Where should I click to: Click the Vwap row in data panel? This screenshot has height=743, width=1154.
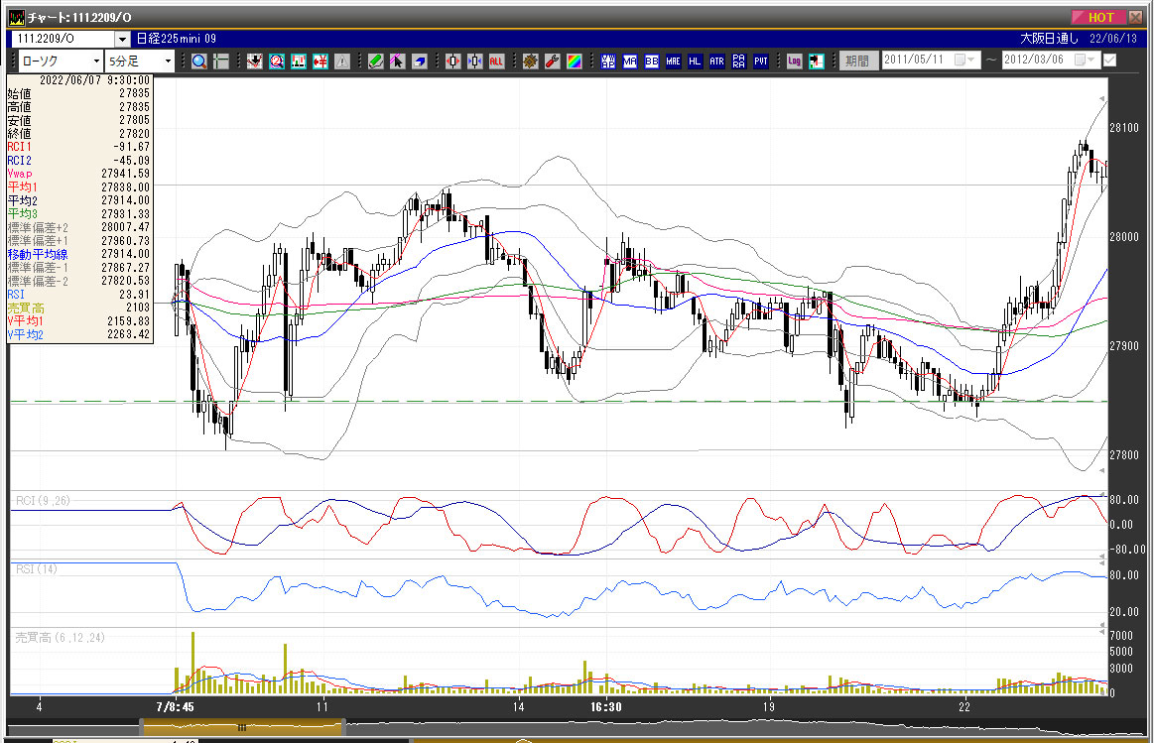[x=78, y=174]
